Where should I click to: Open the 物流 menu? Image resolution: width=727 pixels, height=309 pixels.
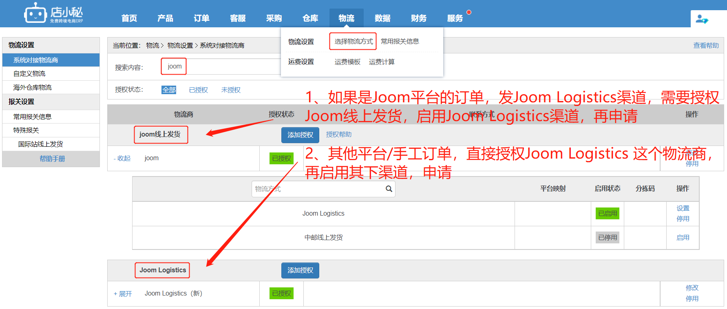(x=347, y=18)
